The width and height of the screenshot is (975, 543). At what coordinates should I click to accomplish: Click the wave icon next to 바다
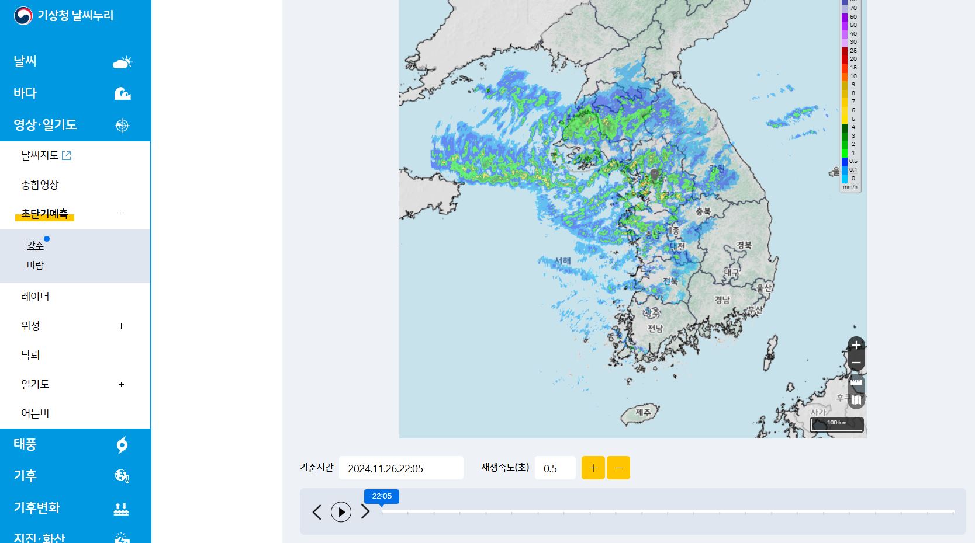[123, 93]
